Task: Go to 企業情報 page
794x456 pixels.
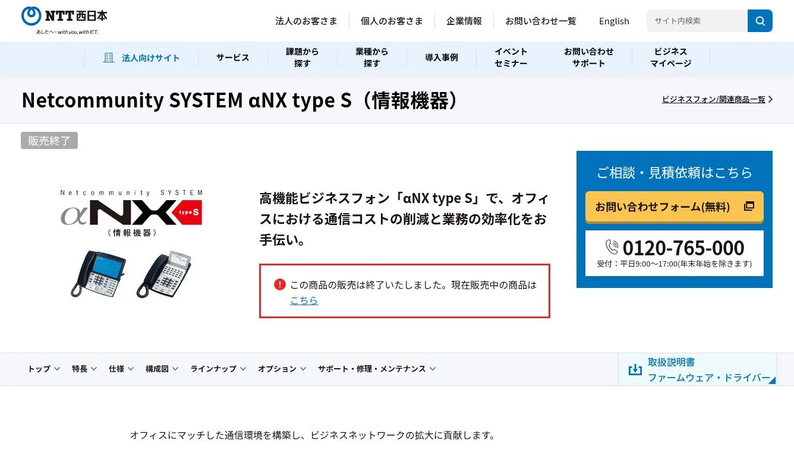Action: click(464, 21)
